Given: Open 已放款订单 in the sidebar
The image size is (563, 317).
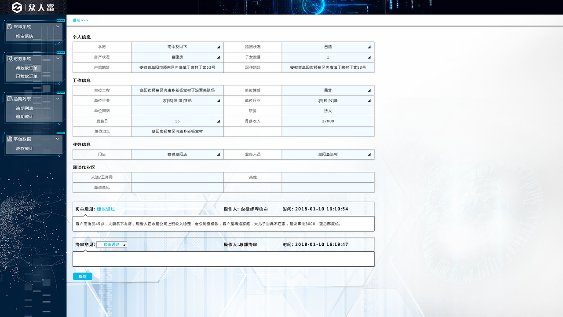Looking at the screenshot, I should coord(27,76).
